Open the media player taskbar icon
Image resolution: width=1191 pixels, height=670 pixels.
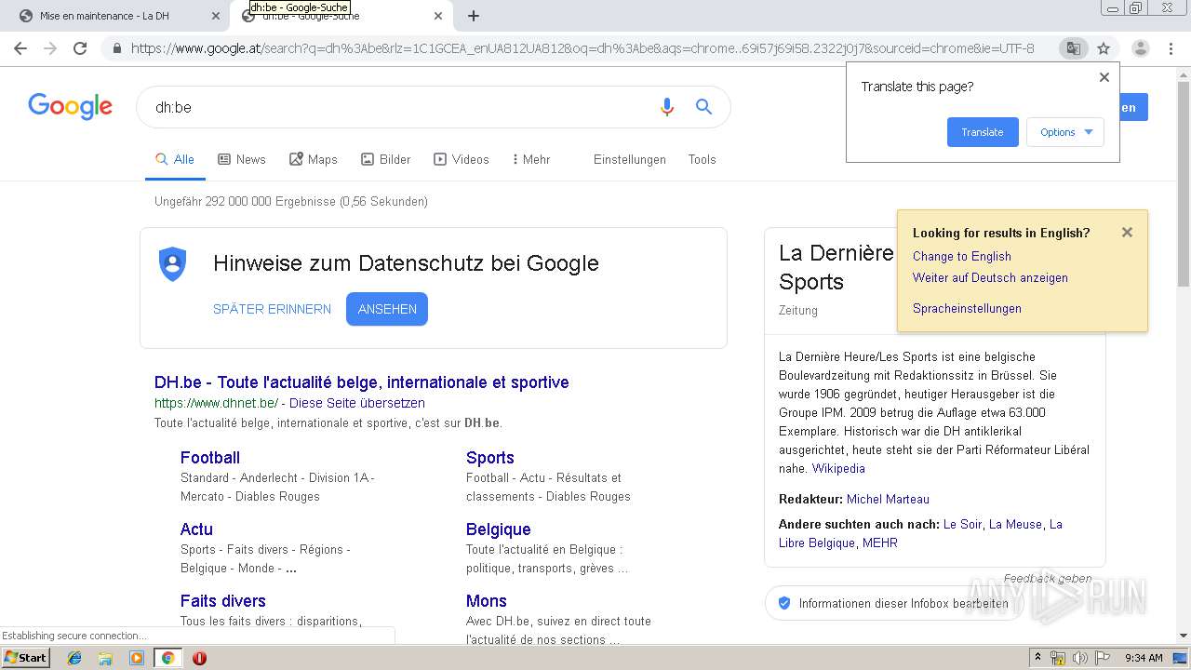(x=137, y=658)
